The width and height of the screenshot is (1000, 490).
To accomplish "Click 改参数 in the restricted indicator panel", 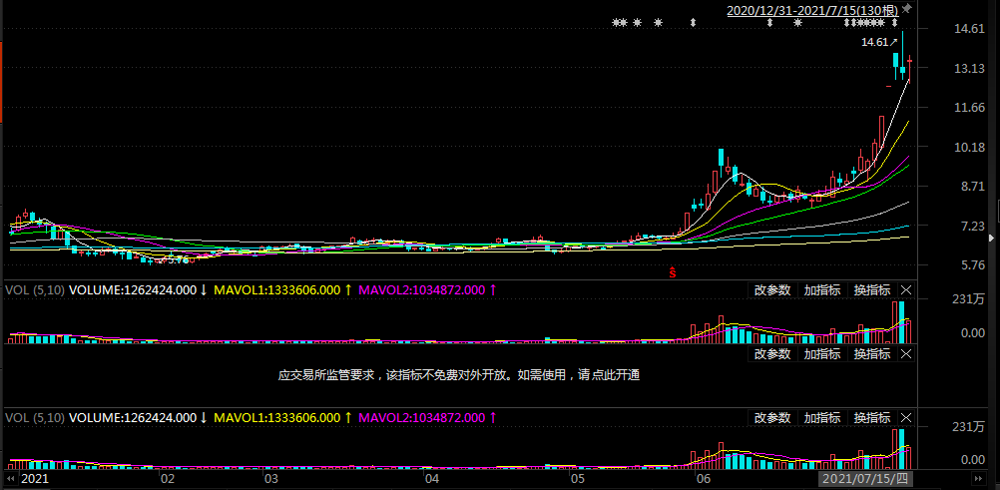I will coord(772,354).
